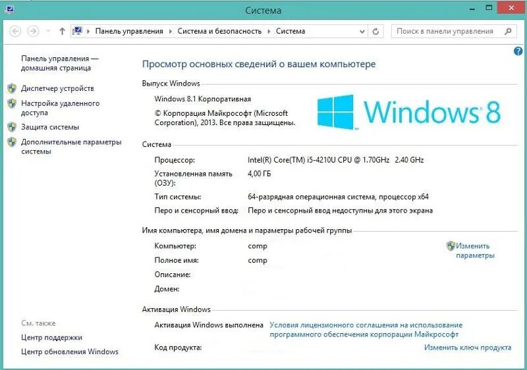Expand arrow after 'Панель управления' breadcrumb
Screen dimensions: 527x370
coord(171,31)
